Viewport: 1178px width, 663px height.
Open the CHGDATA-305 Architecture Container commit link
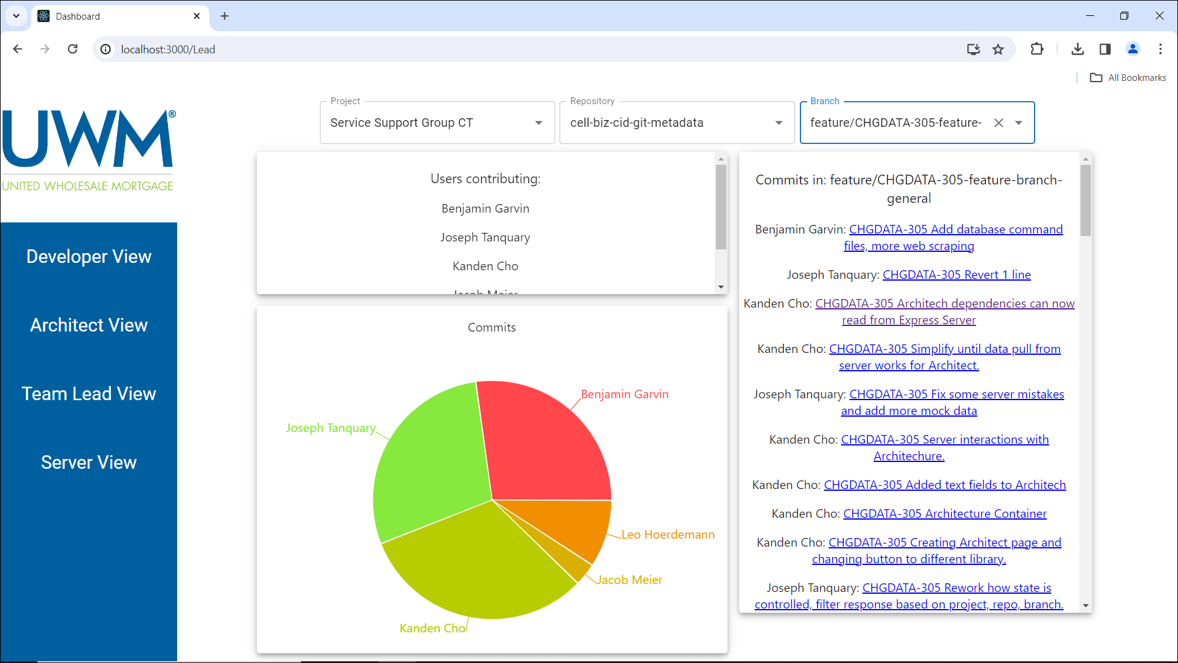click(x=944, y=513)
